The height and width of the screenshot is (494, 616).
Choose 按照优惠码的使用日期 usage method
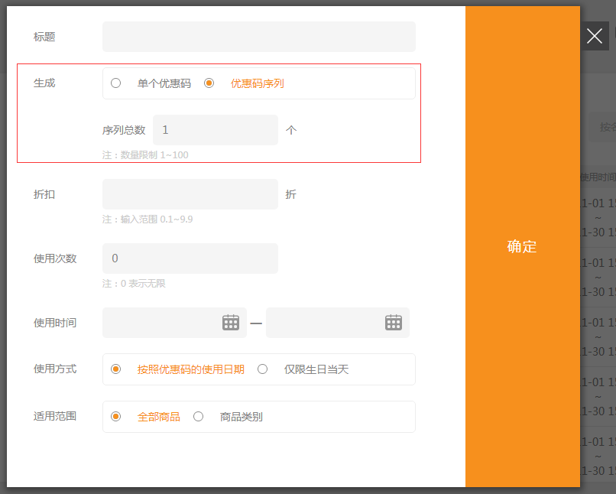116,369
